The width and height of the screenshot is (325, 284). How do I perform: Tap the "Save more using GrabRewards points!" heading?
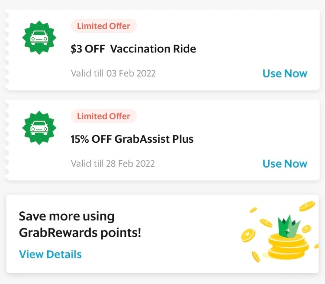(x=80, y=224)
